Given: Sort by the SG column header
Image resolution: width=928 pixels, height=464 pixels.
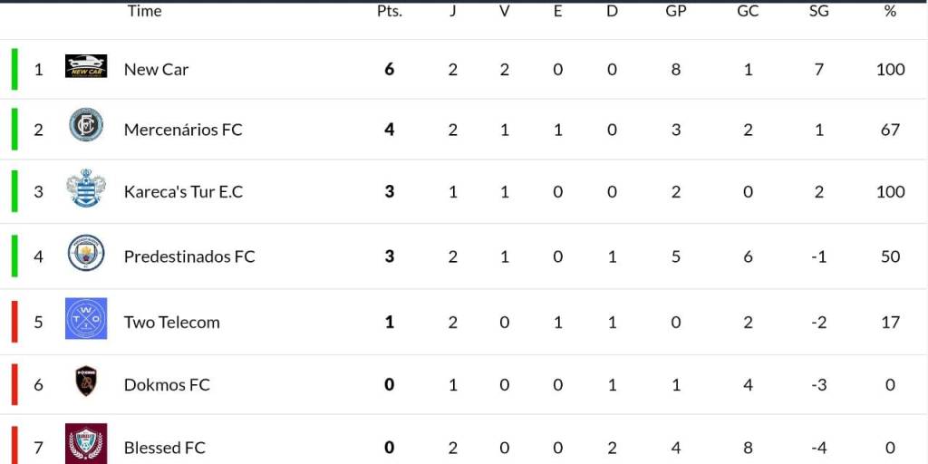Looking at the screenshot, I should click(x=819, y=11).
